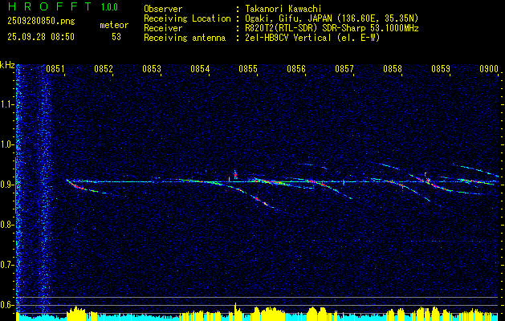The image size is (505, 321).
Task: Click the 1.0 kHz axis label
Action: (6, 144)
